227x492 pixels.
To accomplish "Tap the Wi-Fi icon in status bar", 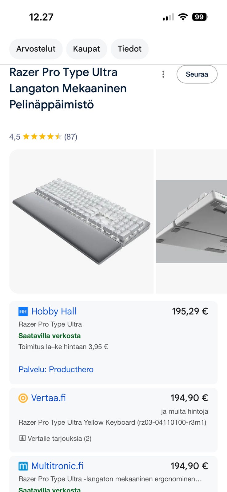I will click(x=183, y=17).
